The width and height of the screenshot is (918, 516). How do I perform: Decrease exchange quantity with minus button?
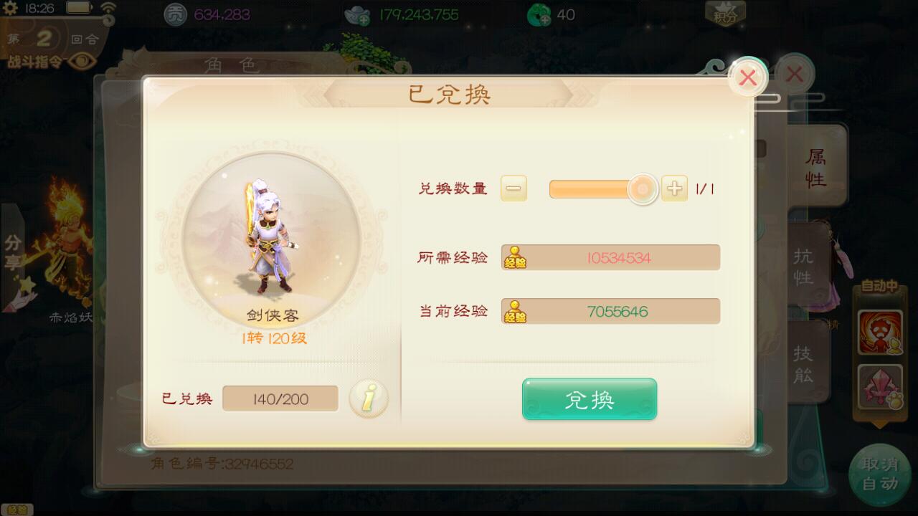[514, 188]
